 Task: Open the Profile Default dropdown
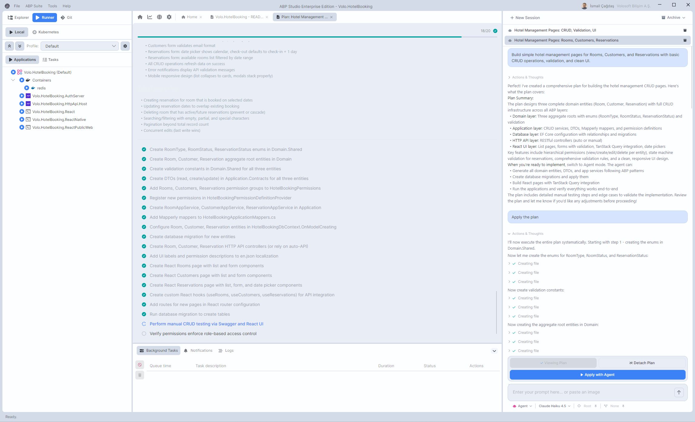pyautogui.click(x=80, y=46)
